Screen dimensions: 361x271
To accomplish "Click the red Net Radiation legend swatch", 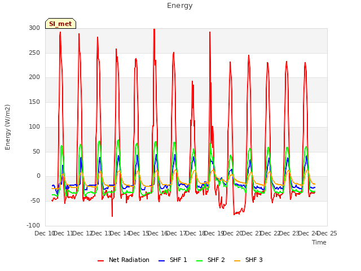I will point(101,261).
